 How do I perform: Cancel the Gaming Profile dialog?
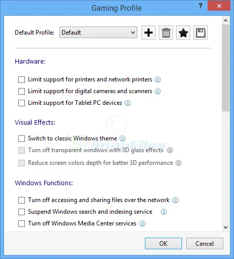click(x=204, y=244)
